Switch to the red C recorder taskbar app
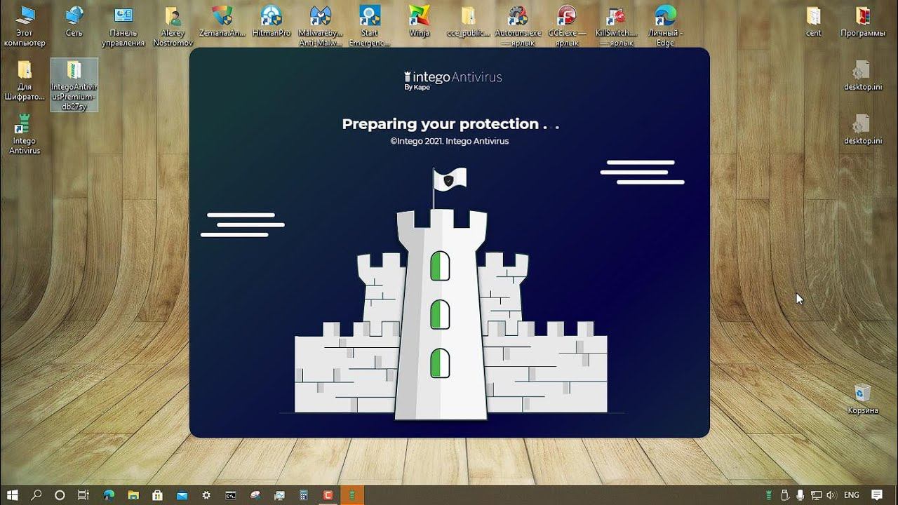Screen dimensions: 898x505 328,495
